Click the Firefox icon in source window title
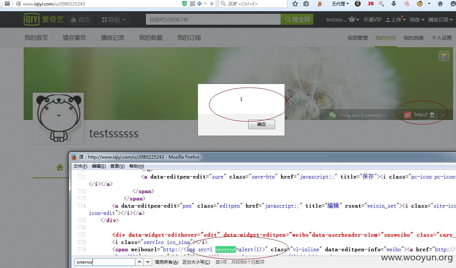This screenshot has height=268, width=456. tap(74, 157)
